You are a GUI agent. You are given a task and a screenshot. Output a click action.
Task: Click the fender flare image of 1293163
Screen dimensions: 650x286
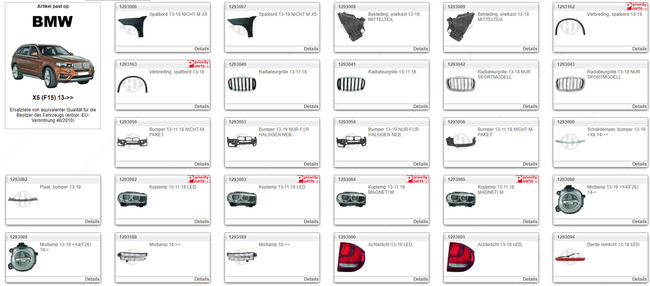pyautogui.click(x=132, y=84)
